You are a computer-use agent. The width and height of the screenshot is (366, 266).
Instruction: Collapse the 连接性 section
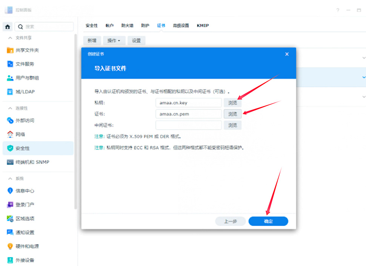click(10, 109)
